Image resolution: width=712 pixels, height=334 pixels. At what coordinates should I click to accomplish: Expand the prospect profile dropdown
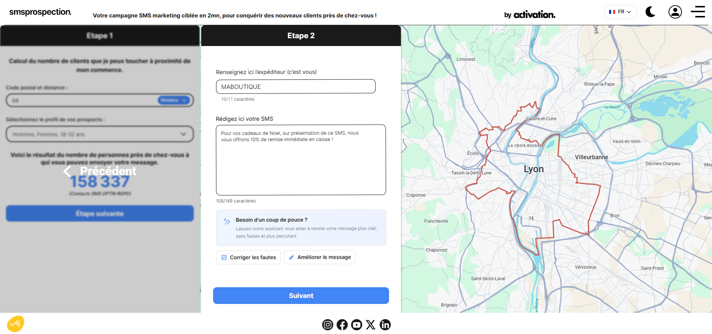coord(99,134)
